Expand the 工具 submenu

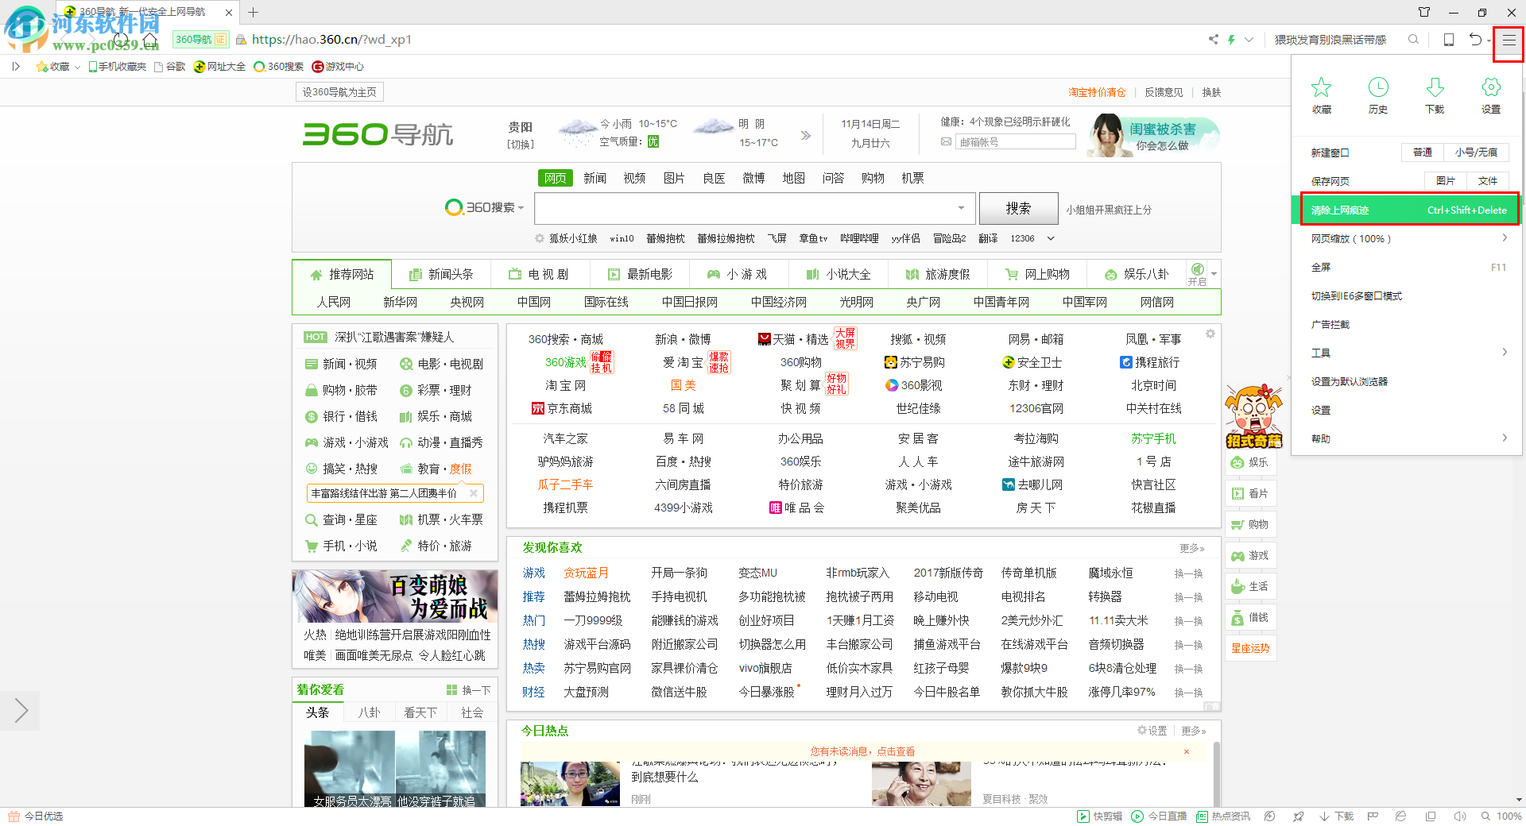point(1504,353)
